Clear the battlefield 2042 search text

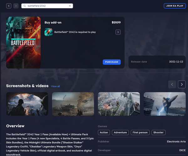coord(70,6)
